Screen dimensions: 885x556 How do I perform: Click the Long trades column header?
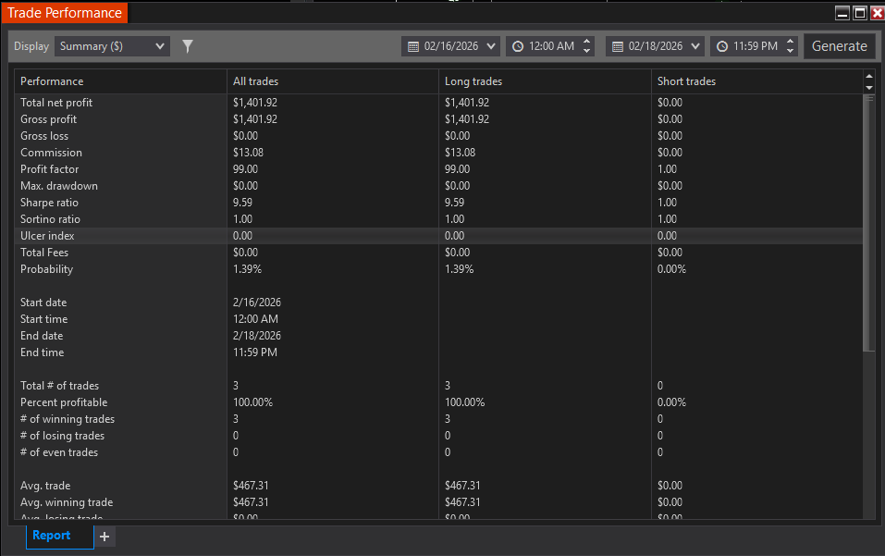pyautogui.click(x=545, y=81)
